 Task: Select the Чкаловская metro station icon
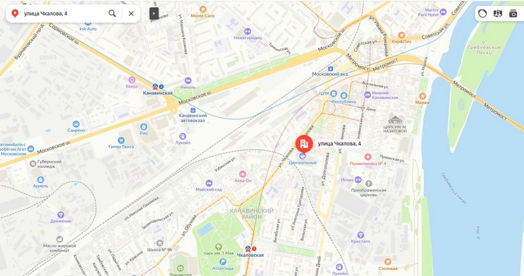(x=248, y=249)
